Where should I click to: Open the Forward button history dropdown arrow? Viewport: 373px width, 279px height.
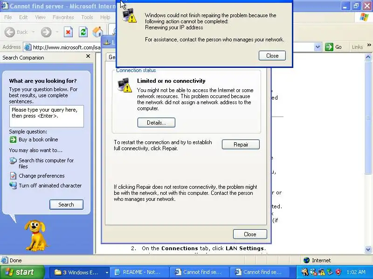pos(57,32)
